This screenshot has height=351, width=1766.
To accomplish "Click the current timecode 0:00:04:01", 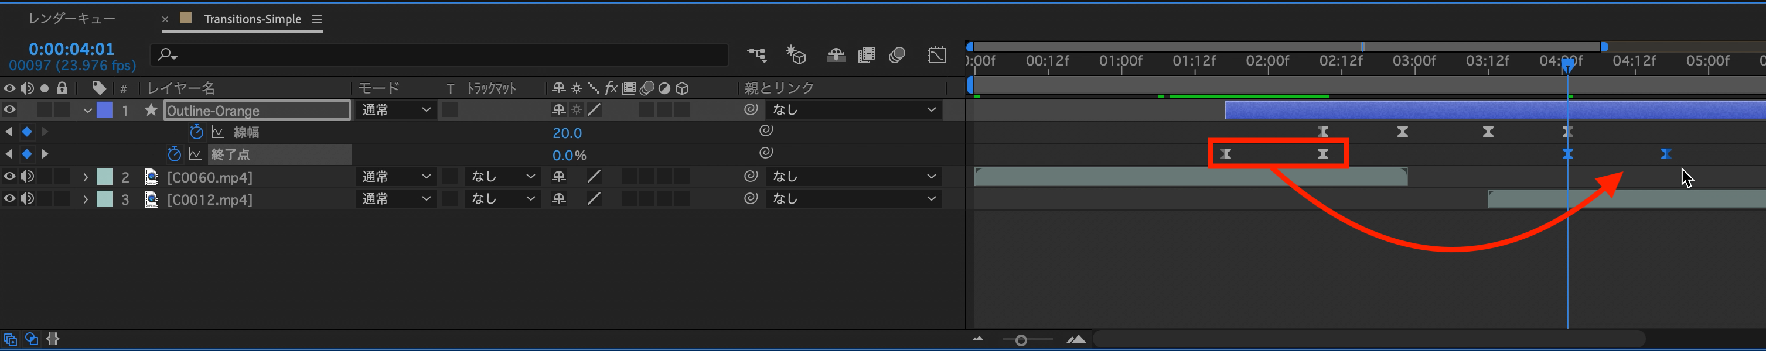I will [x=71, y=49].
